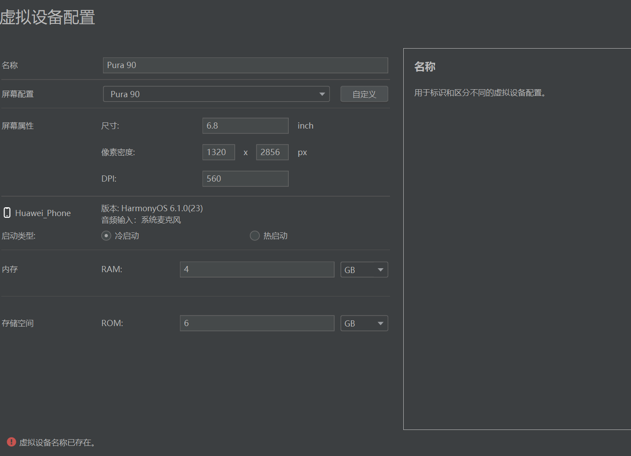Click the red error icon at bottom

coord(11,442)
